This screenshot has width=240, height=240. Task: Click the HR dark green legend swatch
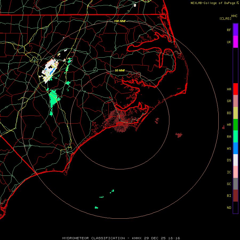pos(235,125)
